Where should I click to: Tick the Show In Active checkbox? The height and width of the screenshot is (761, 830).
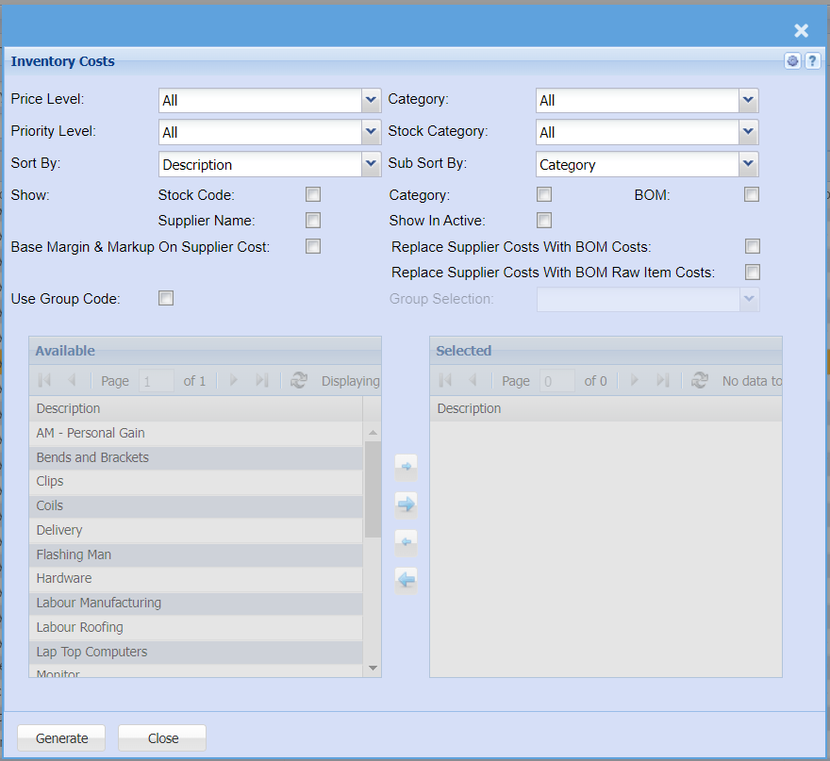pos(544,221)
